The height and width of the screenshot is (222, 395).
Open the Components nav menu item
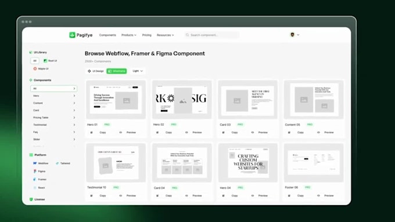[x=107, y=35]
